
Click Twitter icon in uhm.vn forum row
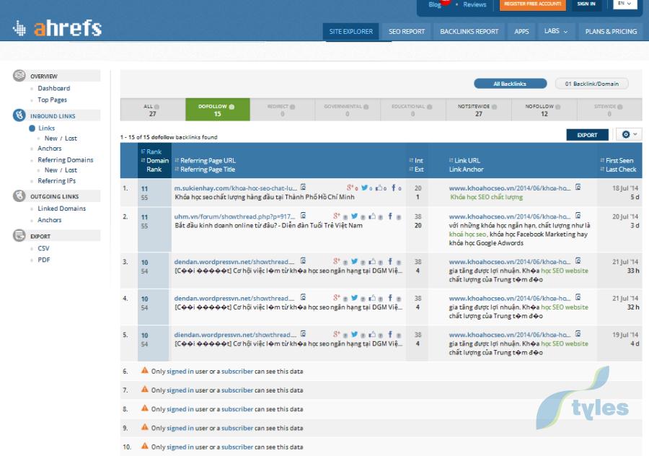pyautogui.click(x=354, y=216)
